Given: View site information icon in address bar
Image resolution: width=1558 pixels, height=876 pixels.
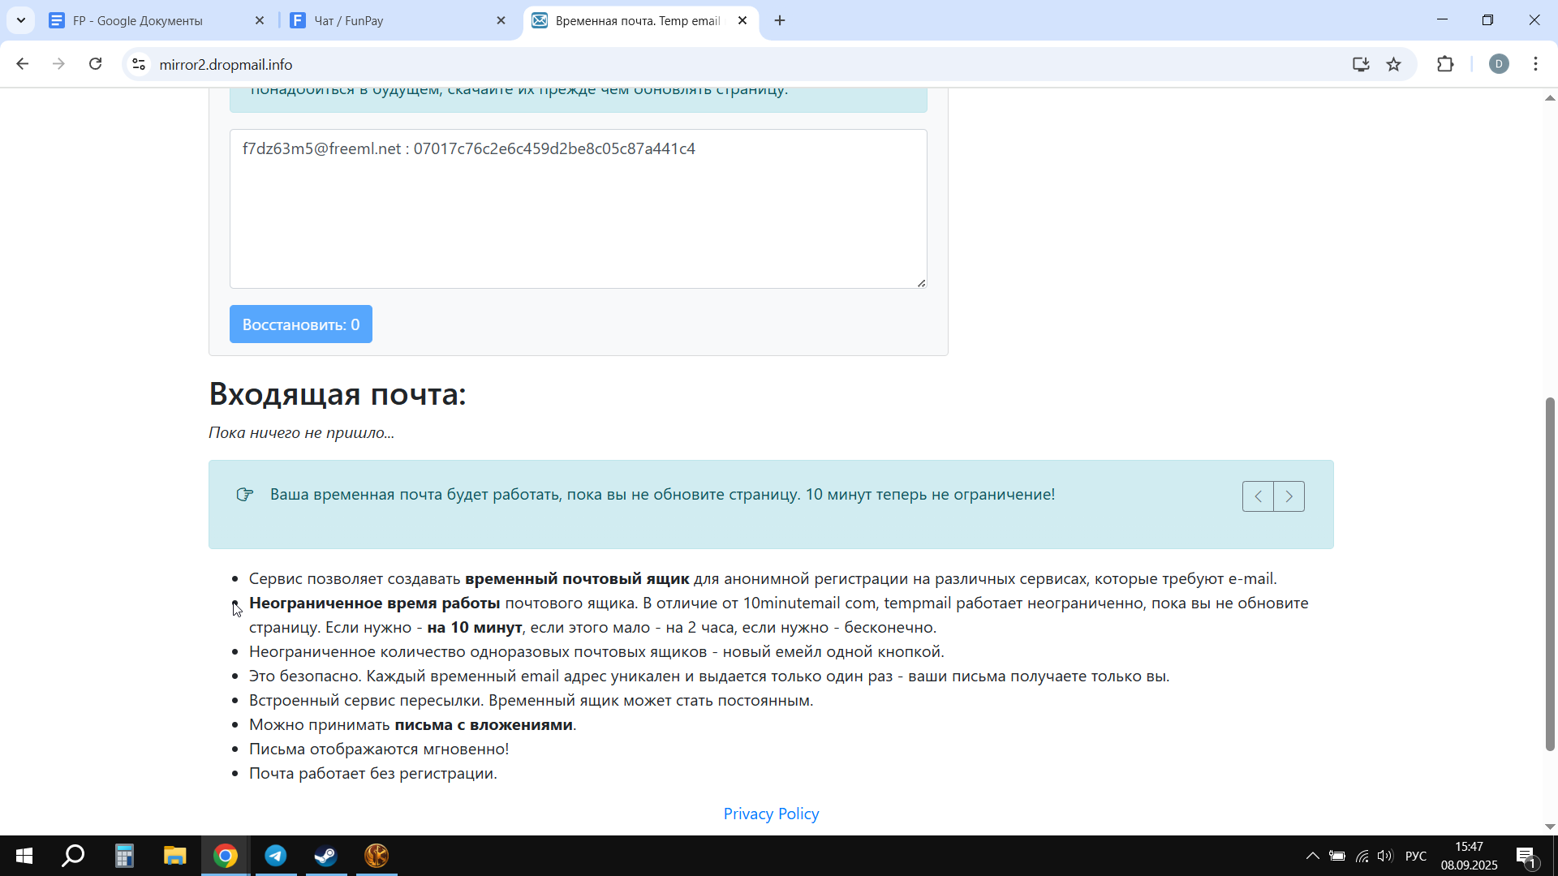Looking at the screenshot, I should pyautogui.click(x=139, y=64).
